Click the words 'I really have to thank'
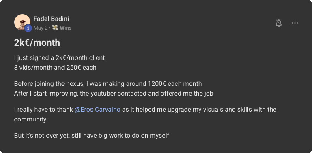 pos(43,110)
